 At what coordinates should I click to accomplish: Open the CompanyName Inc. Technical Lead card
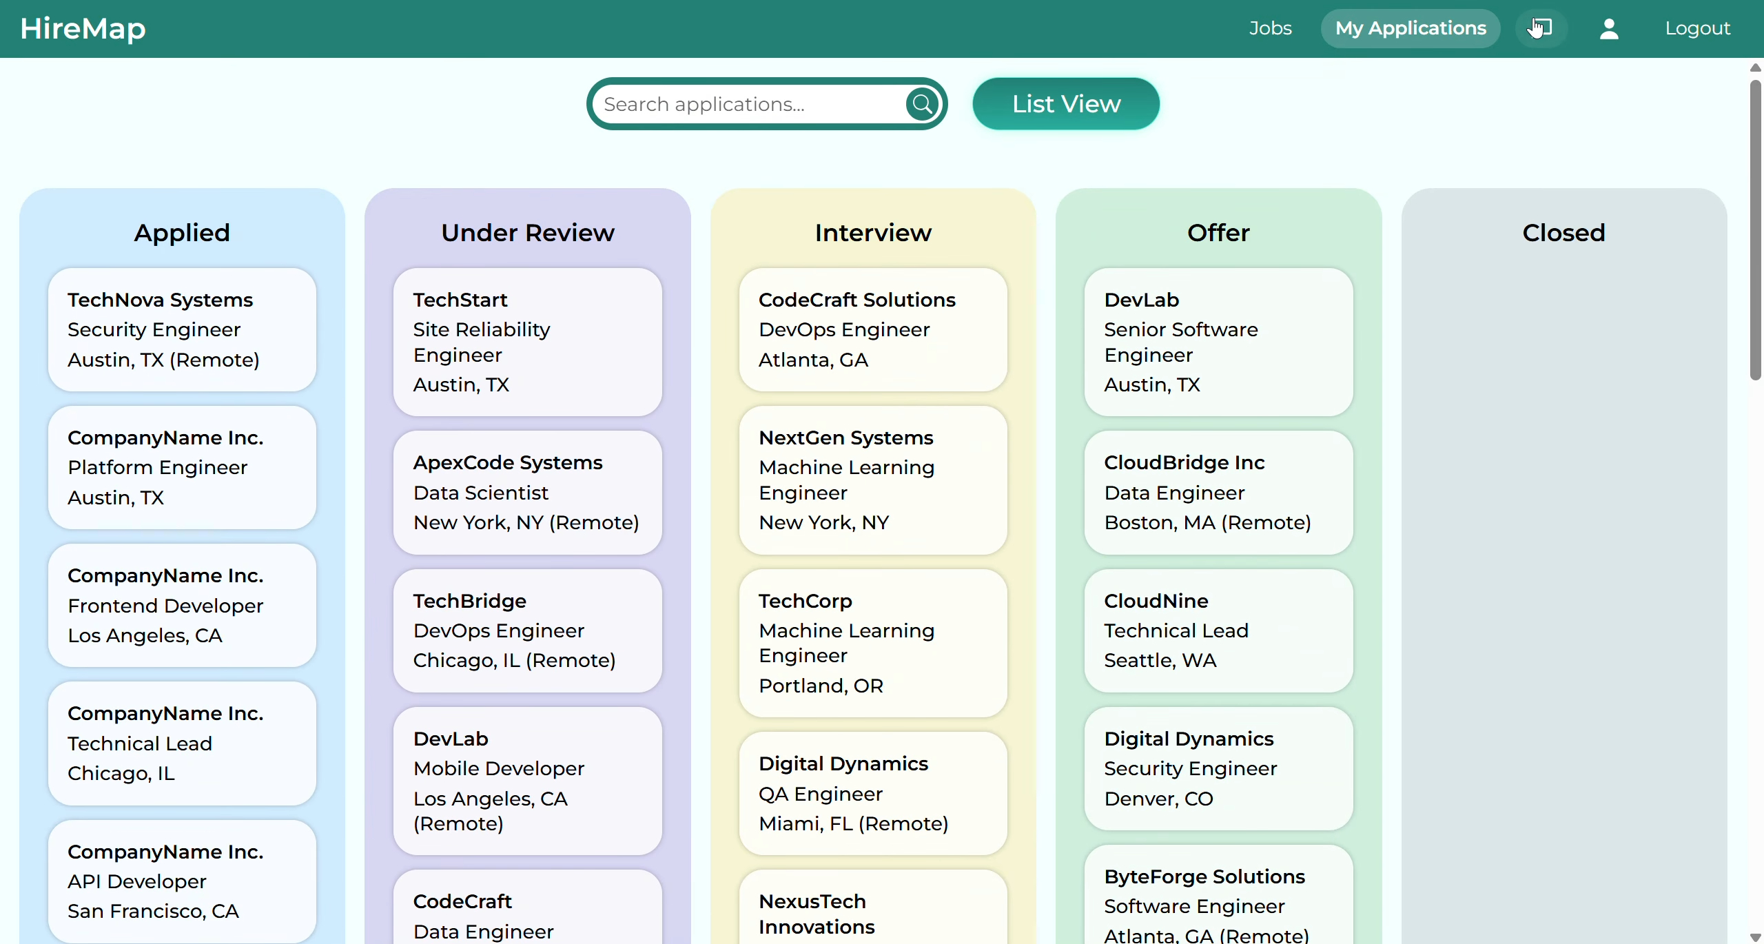pyautogui.click(x=182, y=743)
